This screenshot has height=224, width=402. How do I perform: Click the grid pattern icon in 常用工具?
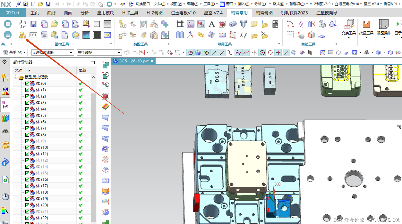(180, 24)
